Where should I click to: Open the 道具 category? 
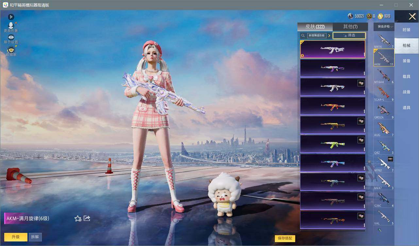[x=407, y=108]
